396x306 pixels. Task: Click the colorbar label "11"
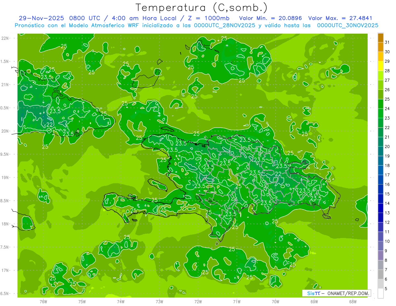(387, 232)
